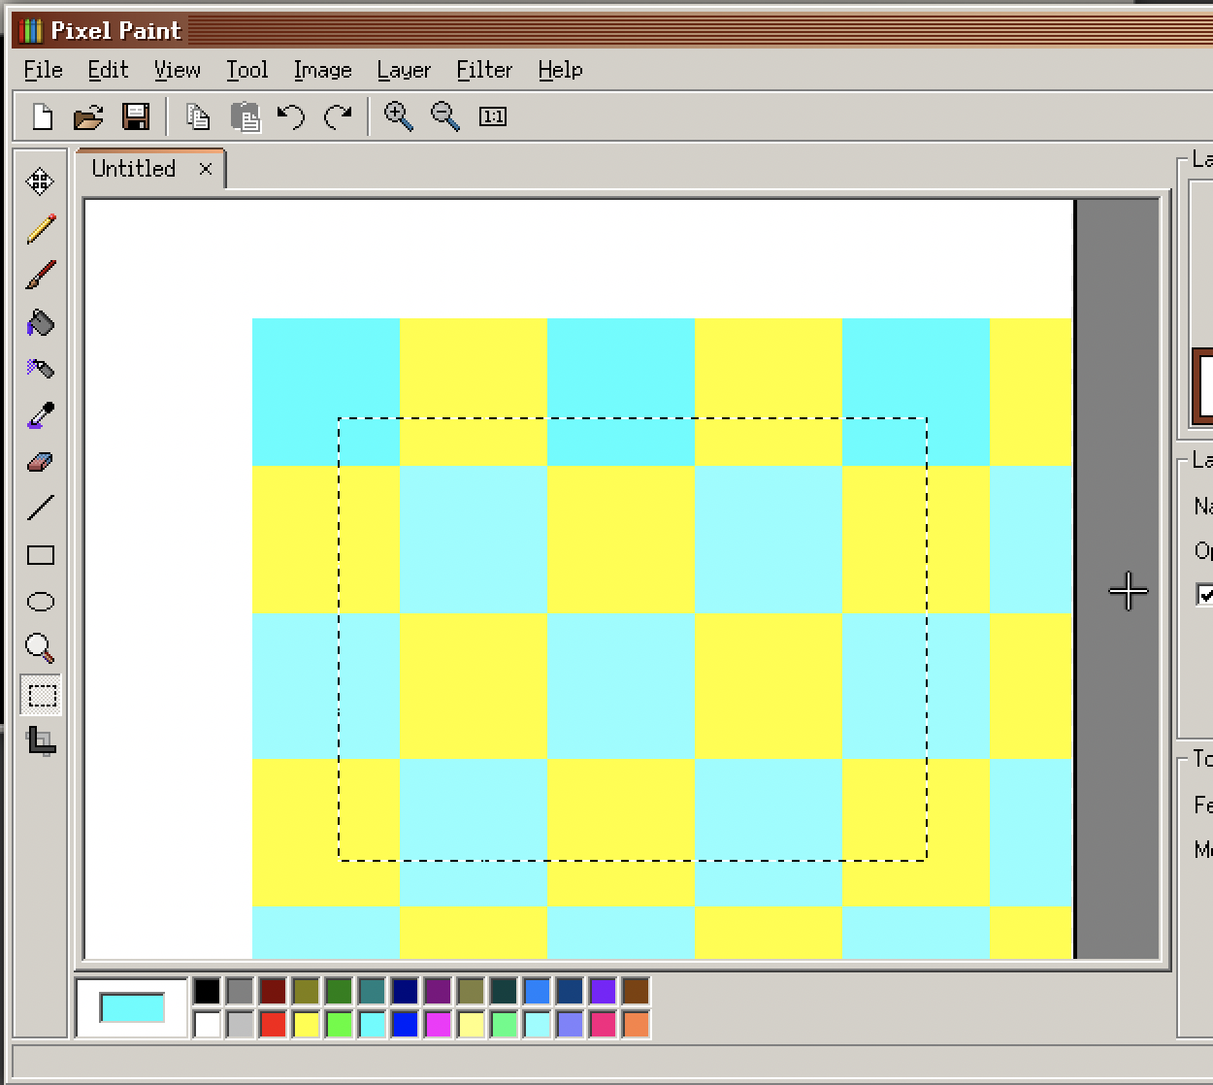Close the Untitled tab with its x

click(x=206, y=169)
